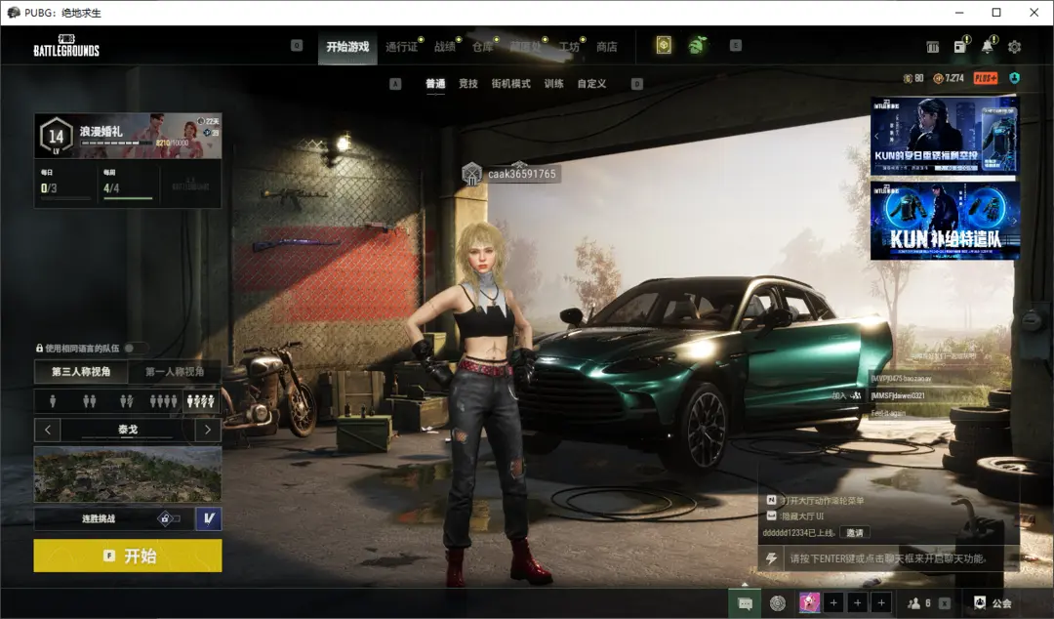This screenshot has width=1054, height=619.
Task: Select 第三人称视角 perspective
Action: coord(81,371)
